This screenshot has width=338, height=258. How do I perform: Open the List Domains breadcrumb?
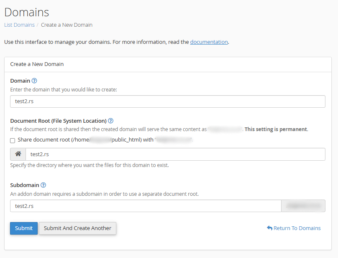19,25
